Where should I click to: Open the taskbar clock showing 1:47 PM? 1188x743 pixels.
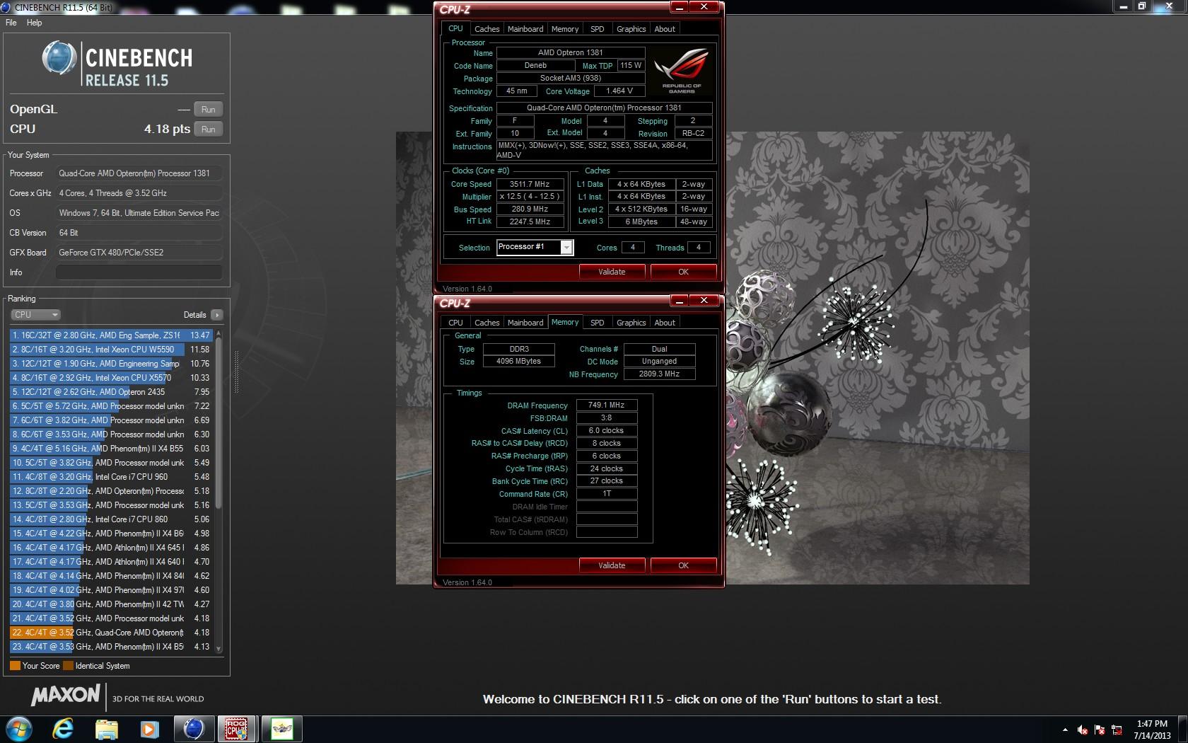1152,730
